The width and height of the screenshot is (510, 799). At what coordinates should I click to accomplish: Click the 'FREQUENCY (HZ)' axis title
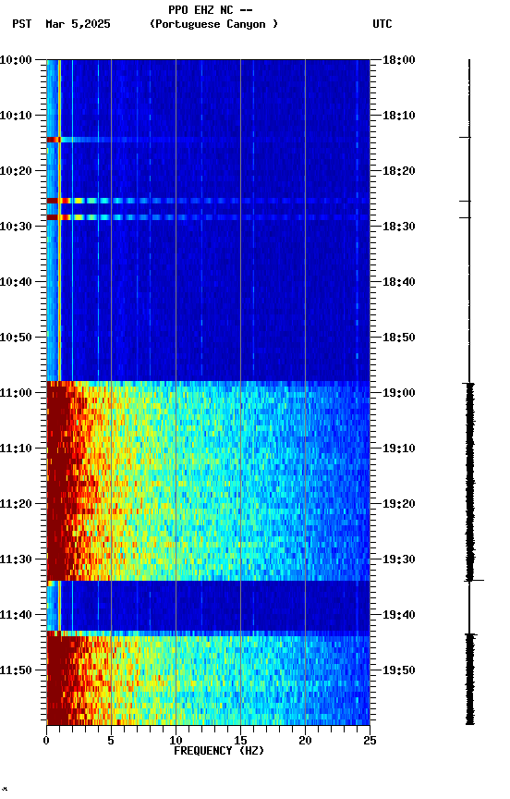click(219, 752)
